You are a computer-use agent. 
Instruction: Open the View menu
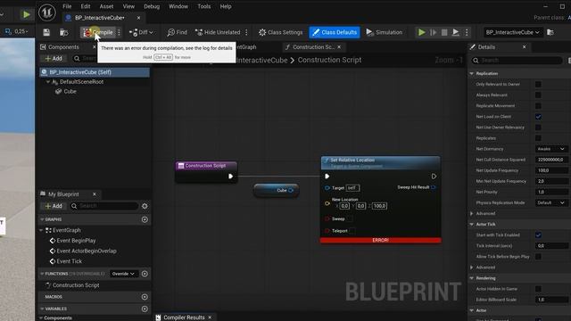coord(128,6)
